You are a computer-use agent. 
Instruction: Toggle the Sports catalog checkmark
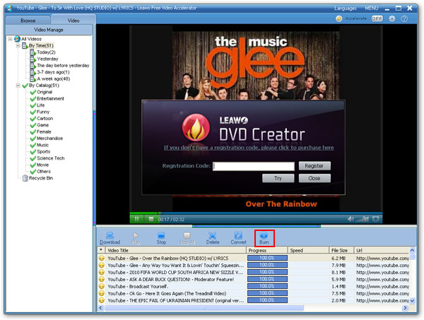click(x=33, y=152)
